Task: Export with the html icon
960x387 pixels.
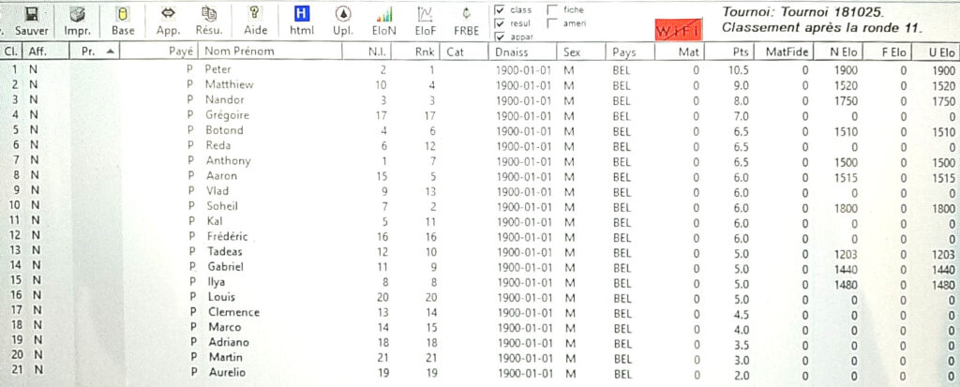Action: 301,15
